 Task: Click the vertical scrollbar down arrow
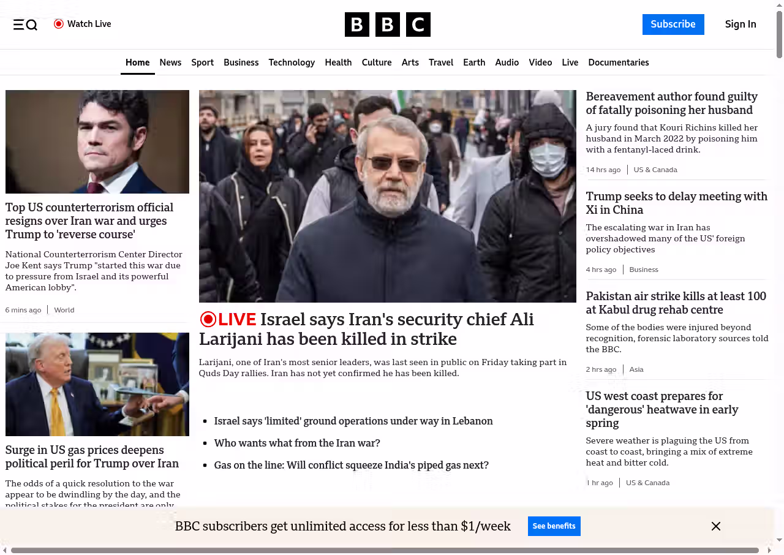[779, 540]
